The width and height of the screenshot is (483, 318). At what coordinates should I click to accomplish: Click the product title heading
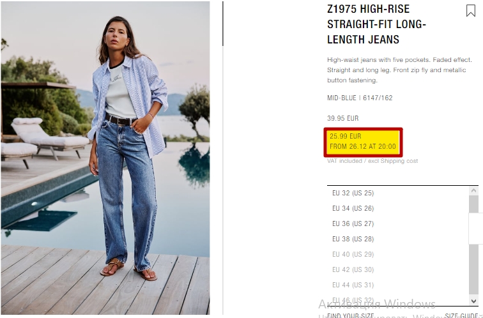(376, 24)
